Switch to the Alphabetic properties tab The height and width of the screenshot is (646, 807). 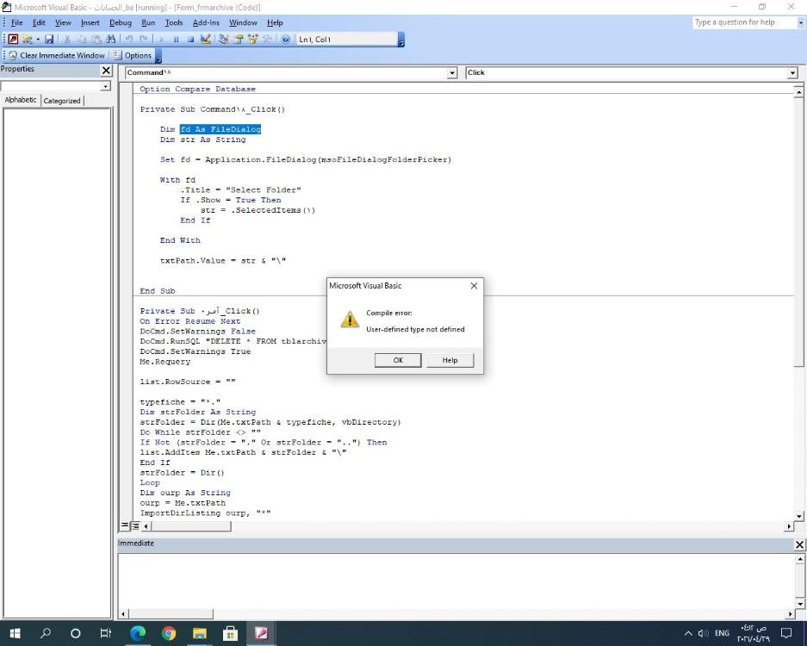[21, 100]
